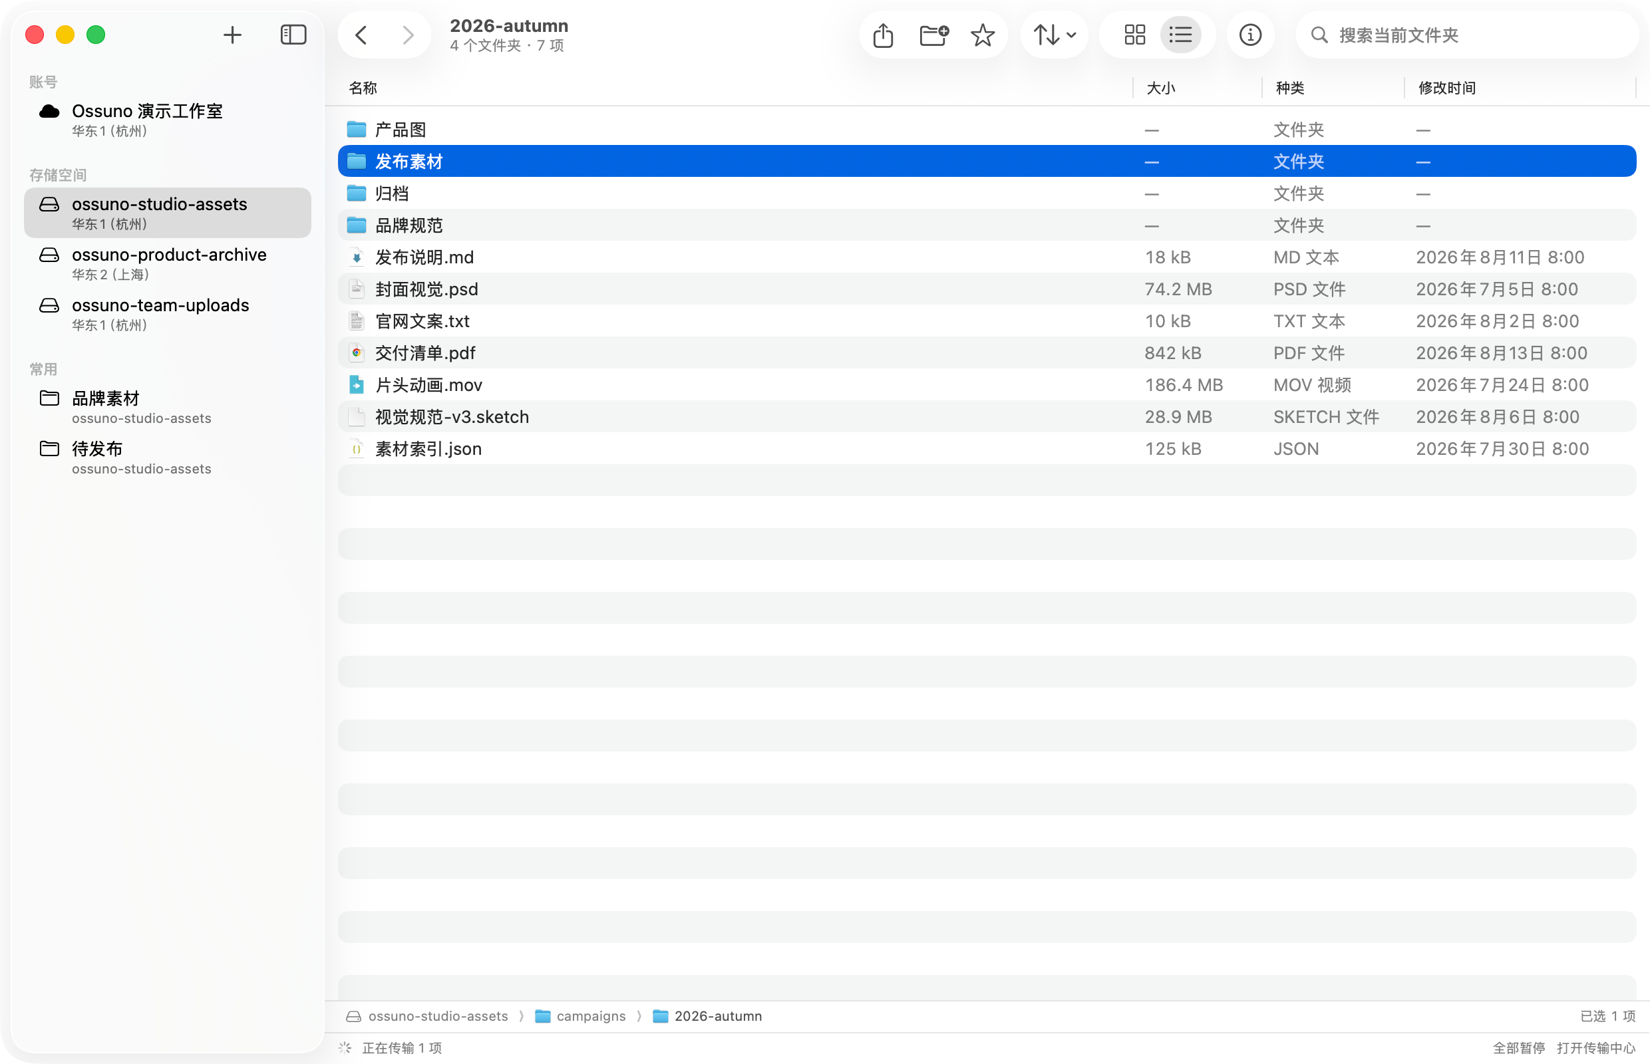This screenshot has height=1064, width=1650.
Task: Select the 品牌规范 folder icon
Action: (x=356, y=225)
